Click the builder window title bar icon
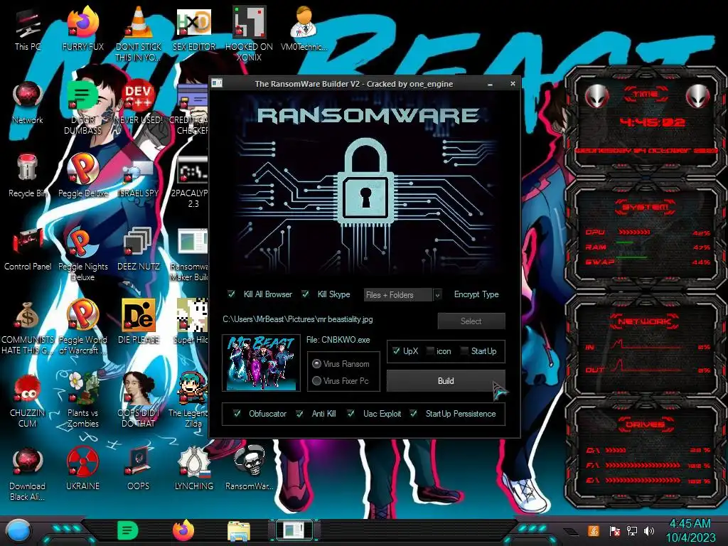The height and width of the screenshot is (546, 728). [x=217, y=84]
